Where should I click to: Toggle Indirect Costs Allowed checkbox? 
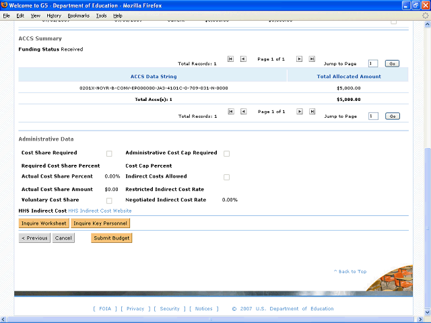click(x=226, y=177)
